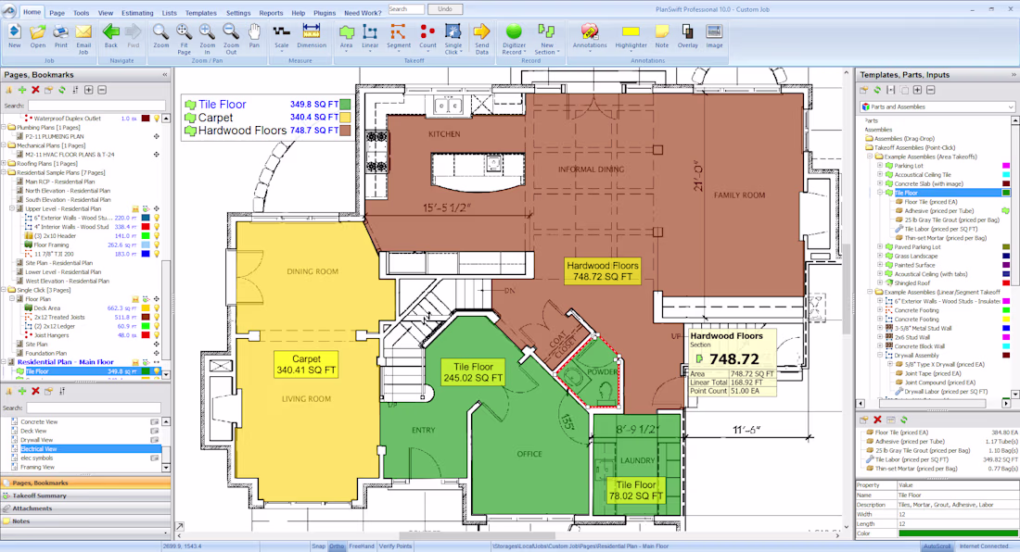Expand the Concrete Slab (with image) assembly
Image resolution: width=1020 pixels, height=552 pixels.
click(x=880, y=183)
